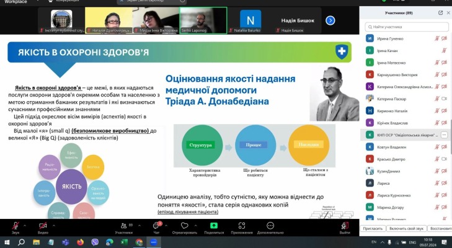Expand video options arrow next to Видео
The width and height of the screenshot is (452, 248).
53,226
